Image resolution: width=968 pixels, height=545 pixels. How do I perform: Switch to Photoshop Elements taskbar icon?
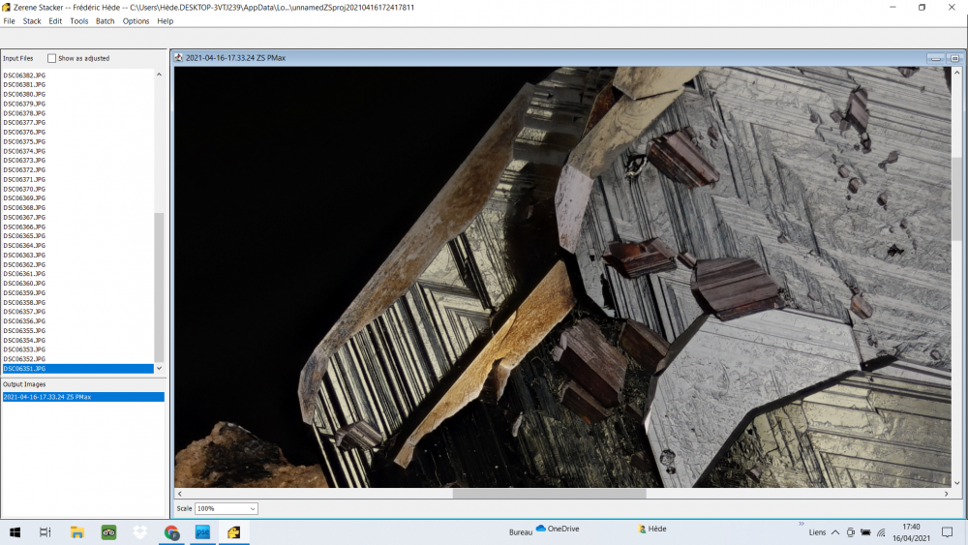tap(202, 531)
